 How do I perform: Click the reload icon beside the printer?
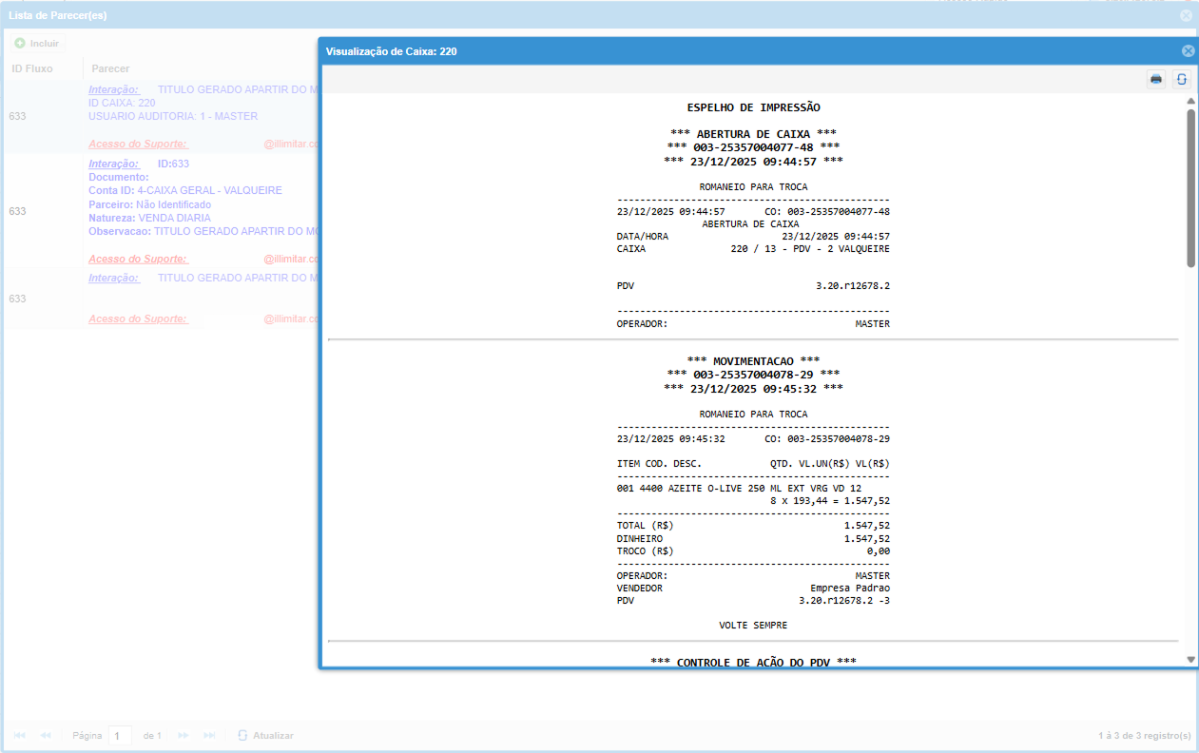1181,80
